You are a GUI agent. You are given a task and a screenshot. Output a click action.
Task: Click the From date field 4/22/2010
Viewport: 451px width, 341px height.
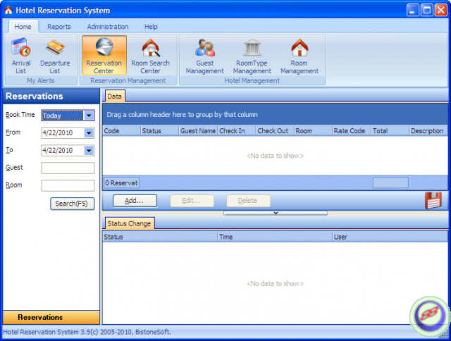coord(63,133)
